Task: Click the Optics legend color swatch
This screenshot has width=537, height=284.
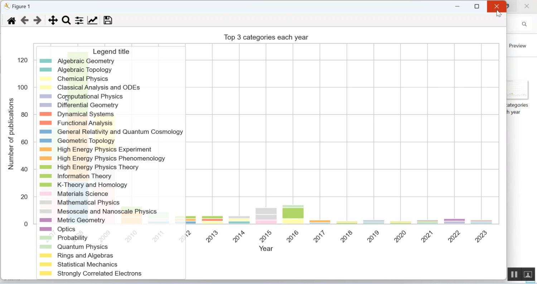Action: point(46,229)
